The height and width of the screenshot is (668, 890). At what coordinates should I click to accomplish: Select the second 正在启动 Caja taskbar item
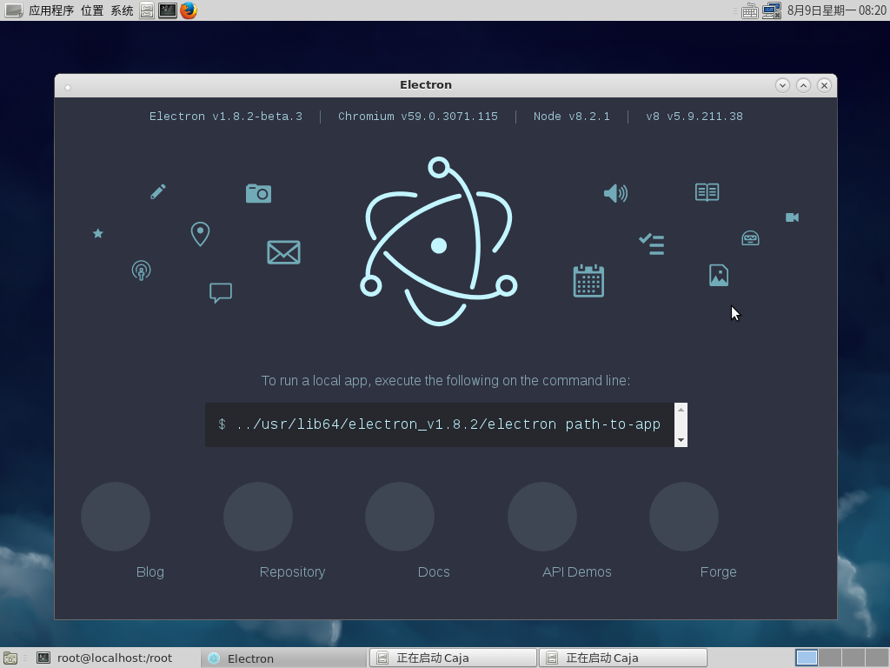[x=622, y=658]
